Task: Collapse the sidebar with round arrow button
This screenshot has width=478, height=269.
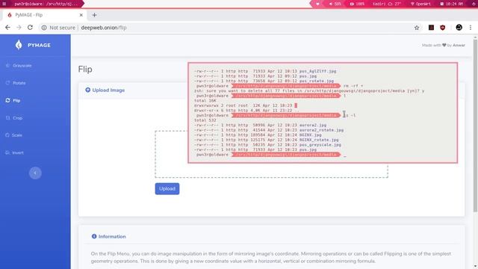Action: coord(35,173)
